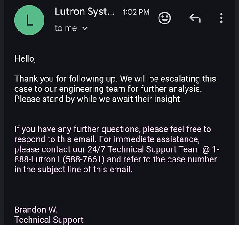This screenshot has width=239, height=225.
Task: Open the three-dot more options menu
Action: click(x=221, y=18)
